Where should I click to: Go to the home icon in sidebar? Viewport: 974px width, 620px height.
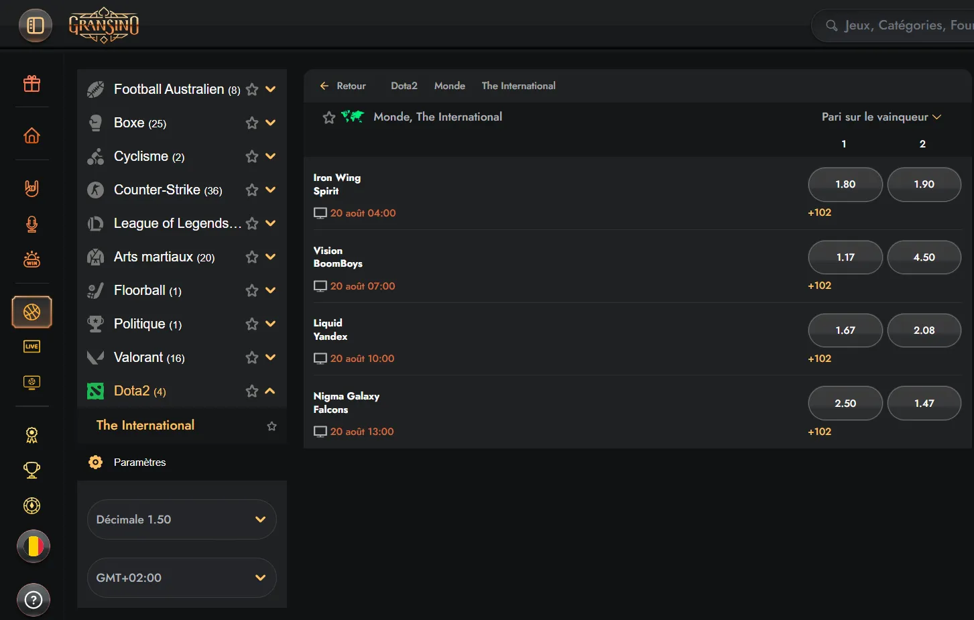32,135
